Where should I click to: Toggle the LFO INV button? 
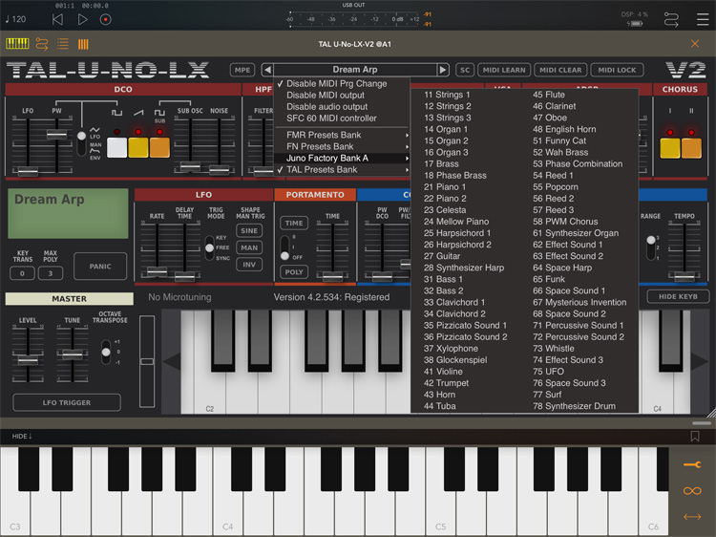[249, 265]
